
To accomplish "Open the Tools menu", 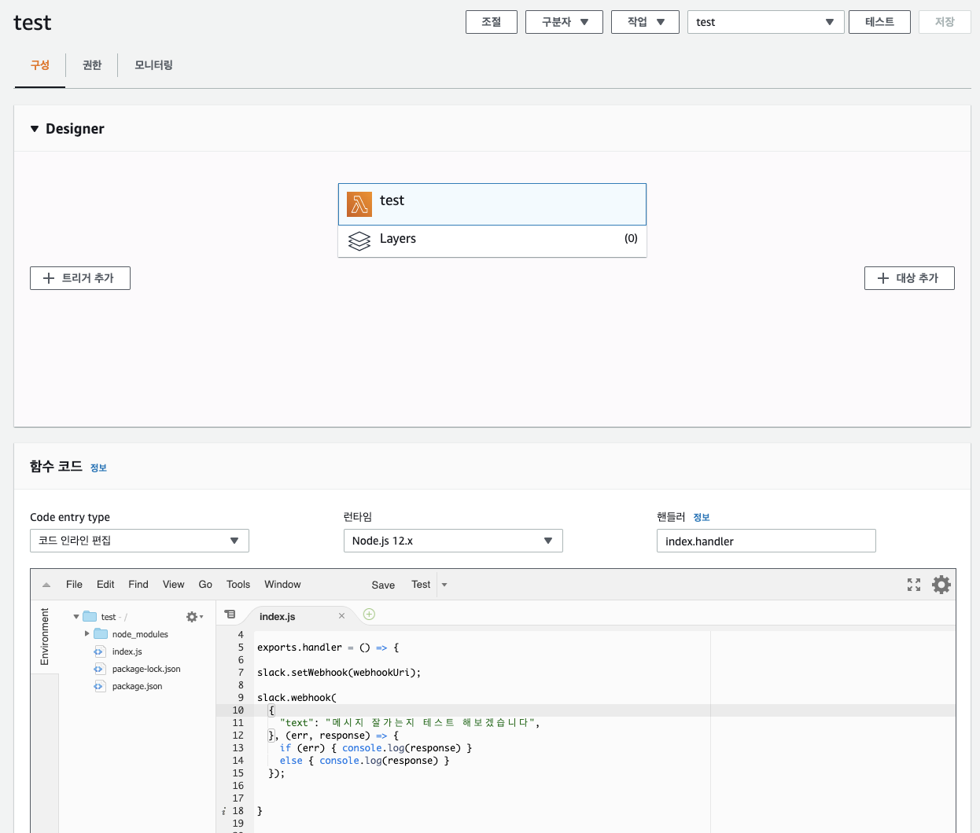I will click(238, 585).
